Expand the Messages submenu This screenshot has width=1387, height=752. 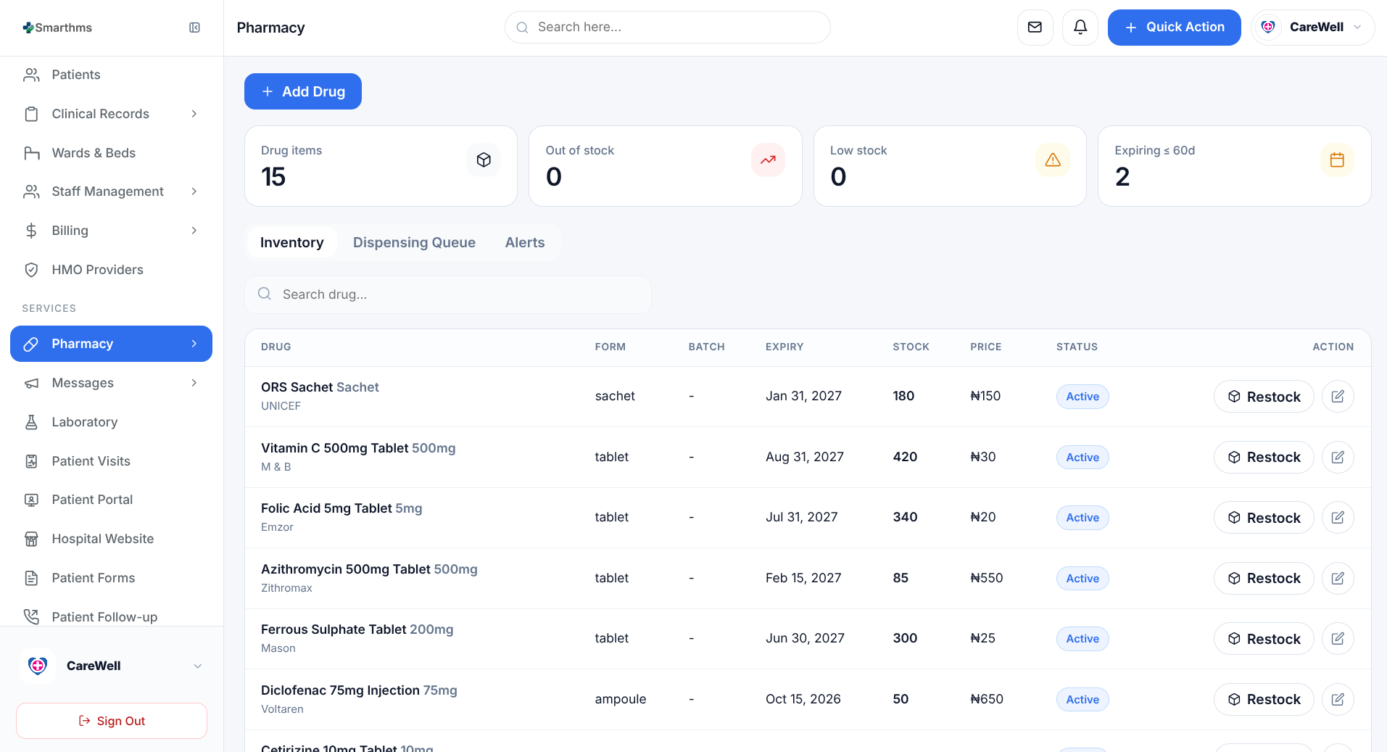click(194, 383)
